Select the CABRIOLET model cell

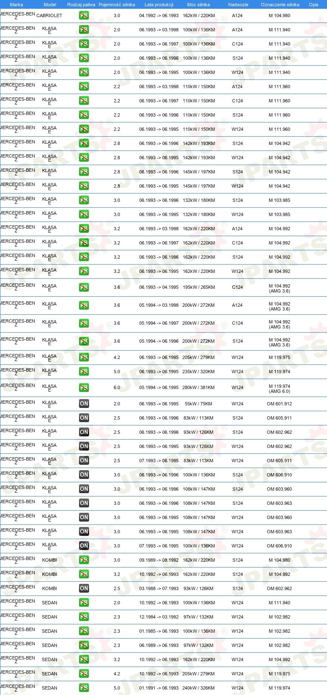coord(49,15)
